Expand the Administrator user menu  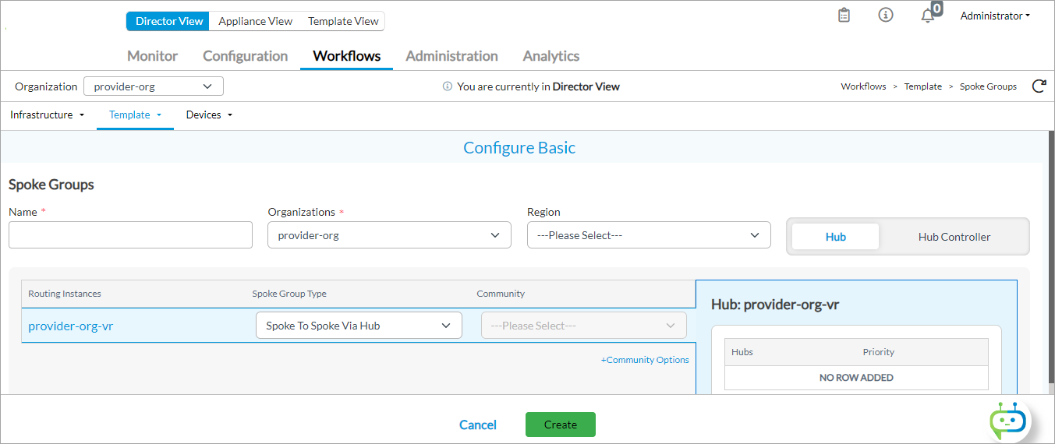994,16
